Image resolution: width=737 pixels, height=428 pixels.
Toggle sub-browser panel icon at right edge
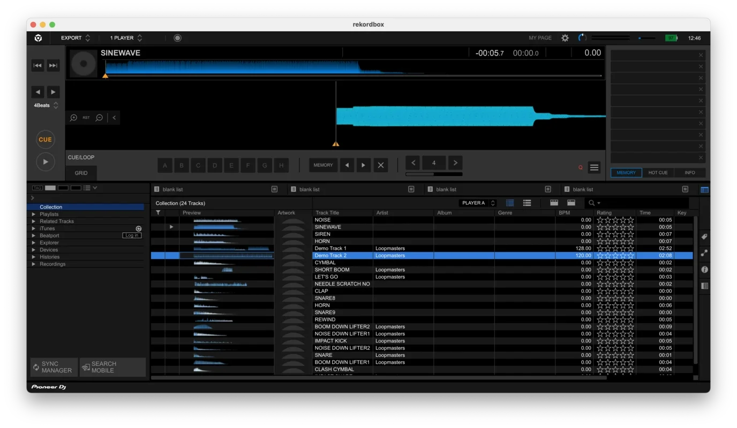pyautogui.click(x=704, y=189)
